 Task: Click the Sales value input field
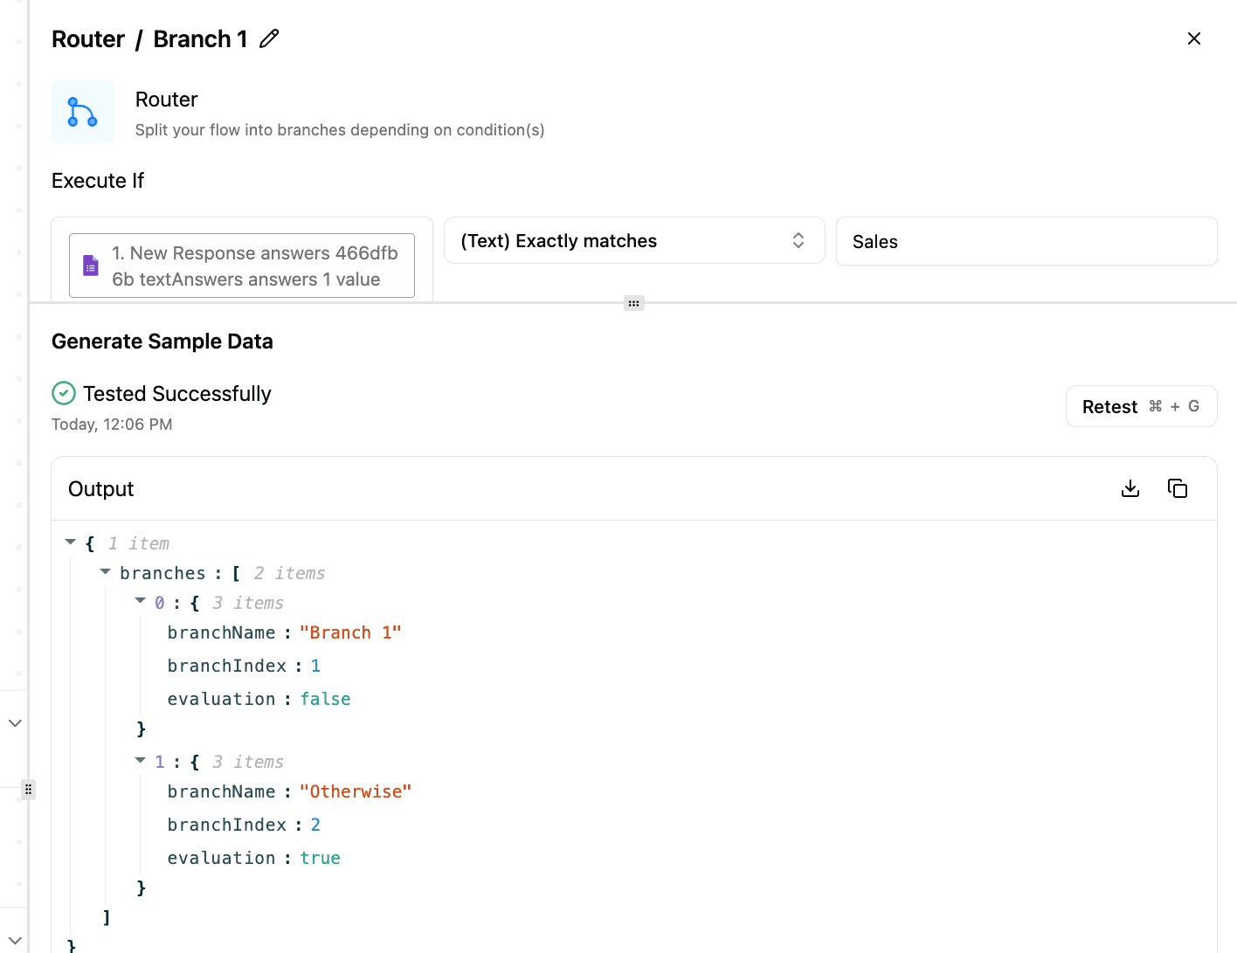click(x=1026, y=242)
